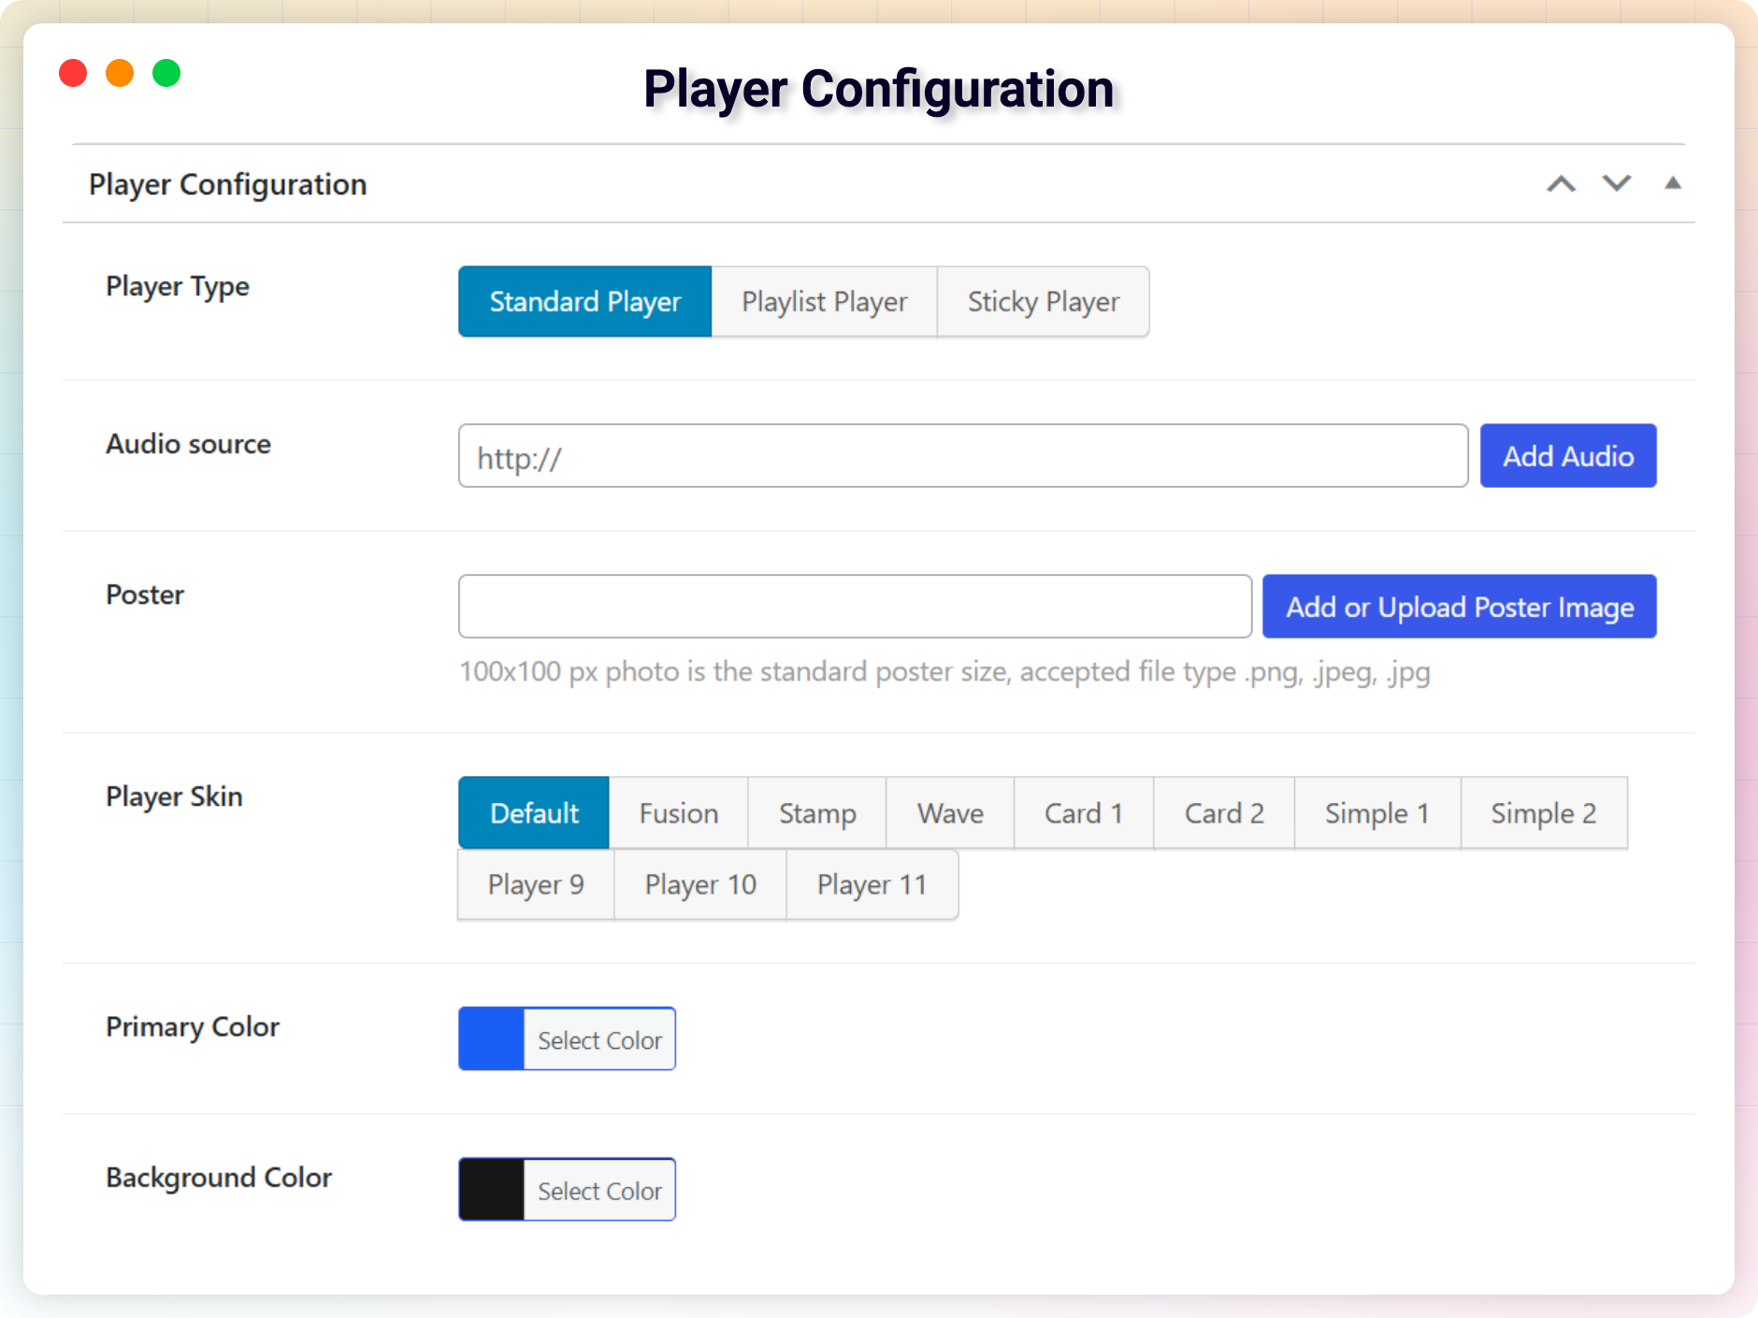The height and width of the screenshot is (1318, 1758).
Task: Choose the Card 1 skin
Action: [x=1084, y=813]
